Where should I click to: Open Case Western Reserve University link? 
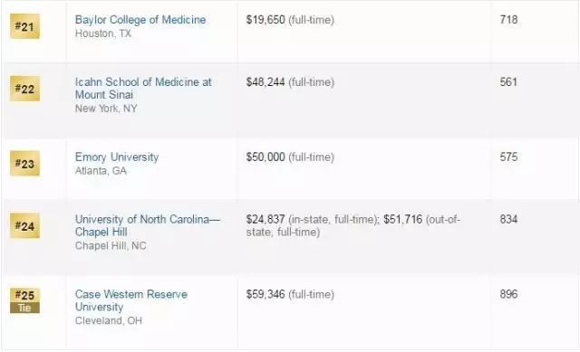pyautogui.click(x=131, y=300)
